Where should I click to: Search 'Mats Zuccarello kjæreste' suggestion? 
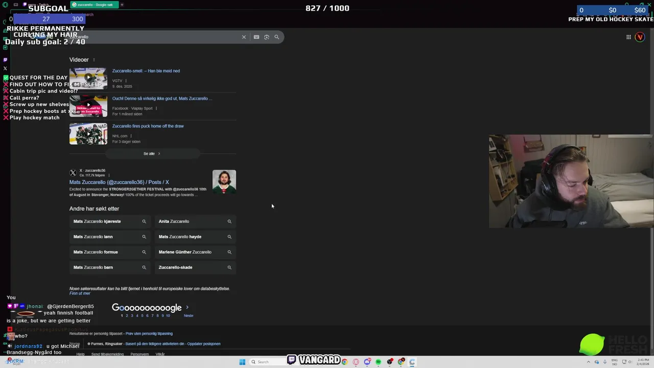(110, 221)
